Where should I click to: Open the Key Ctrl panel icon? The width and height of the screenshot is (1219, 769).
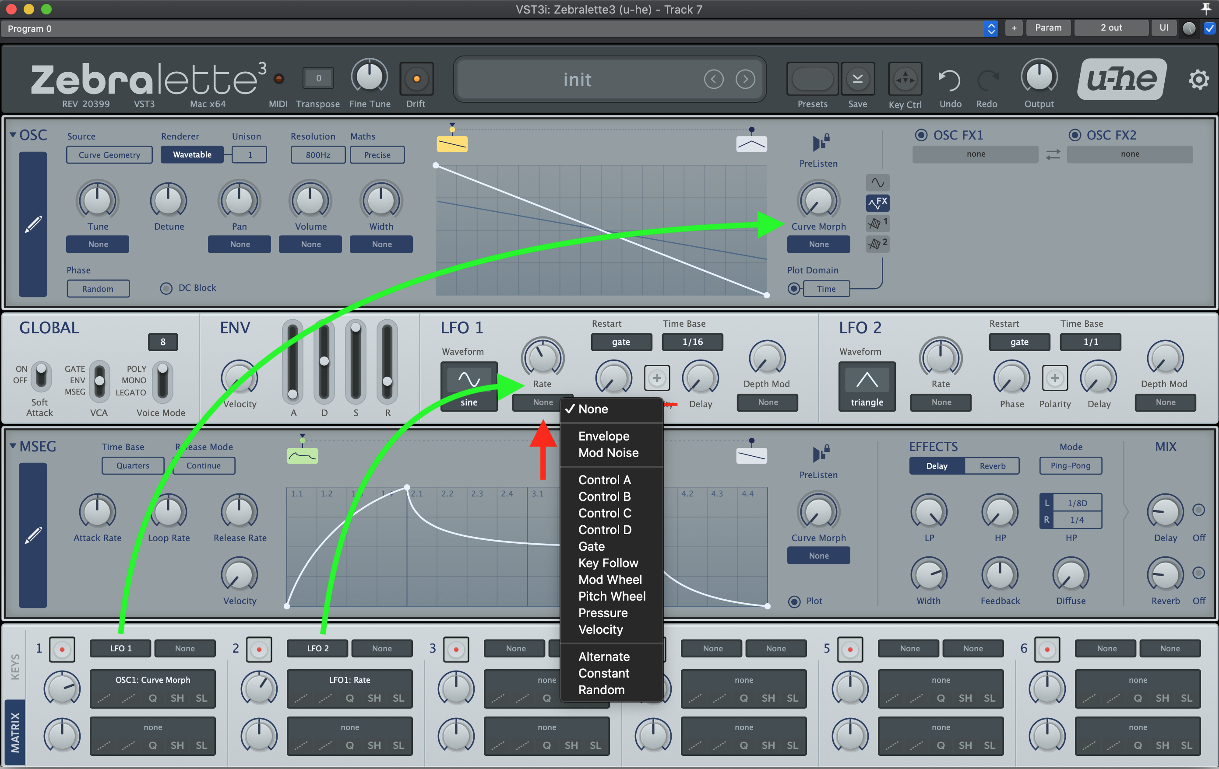pos(905,79)
